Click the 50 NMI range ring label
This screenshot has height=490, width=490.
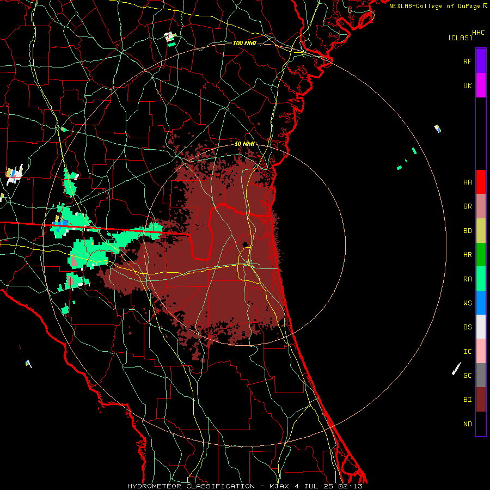click(244, 144)
